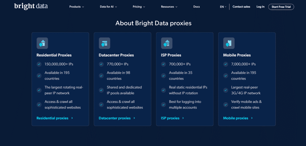This screenshot has height=146, width=306.
Task: Click the Datacenter Proxies server icon
Action: [105, 43]
